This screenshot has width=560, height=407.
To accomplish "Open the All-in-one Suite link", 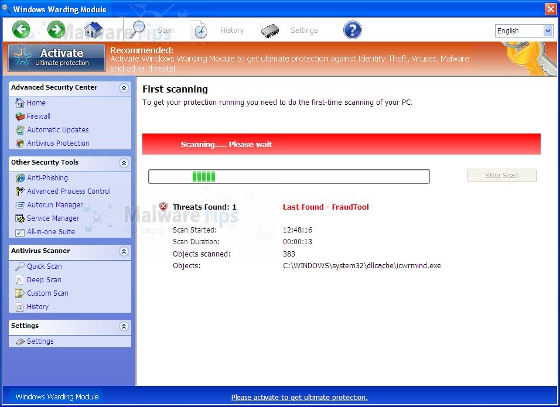I will 51,232.
